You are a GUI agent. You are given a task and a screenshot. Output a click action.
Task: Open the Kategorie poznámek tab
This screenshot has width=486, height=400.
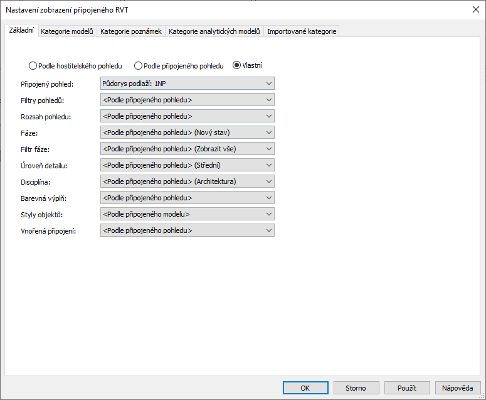(130, 31)
